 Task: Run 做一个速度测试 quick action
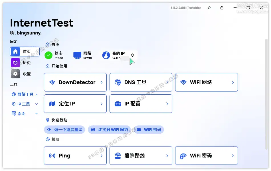pyautogui.click(x=64, y=130)
